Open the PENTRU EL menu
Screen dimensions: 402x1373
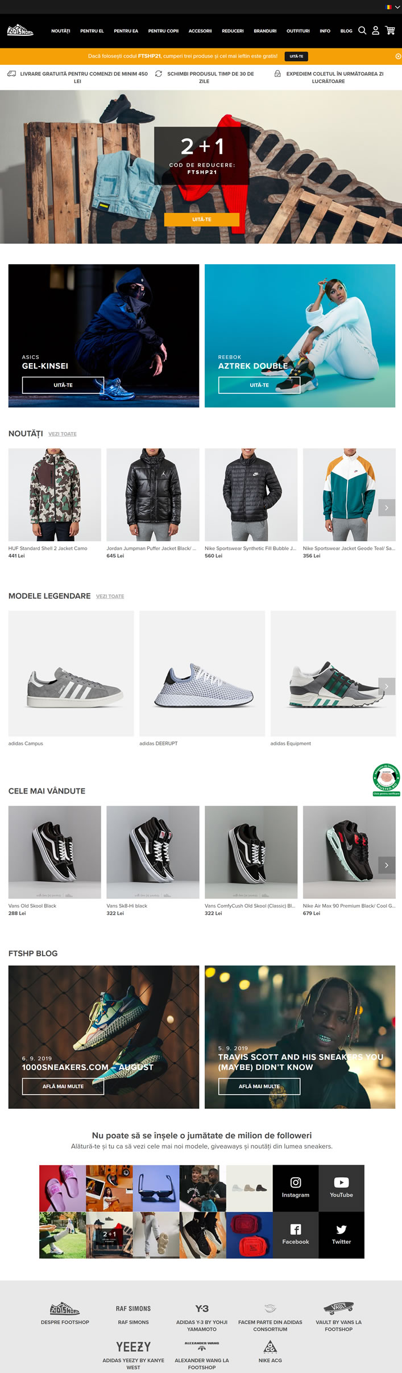click(92, 31)
